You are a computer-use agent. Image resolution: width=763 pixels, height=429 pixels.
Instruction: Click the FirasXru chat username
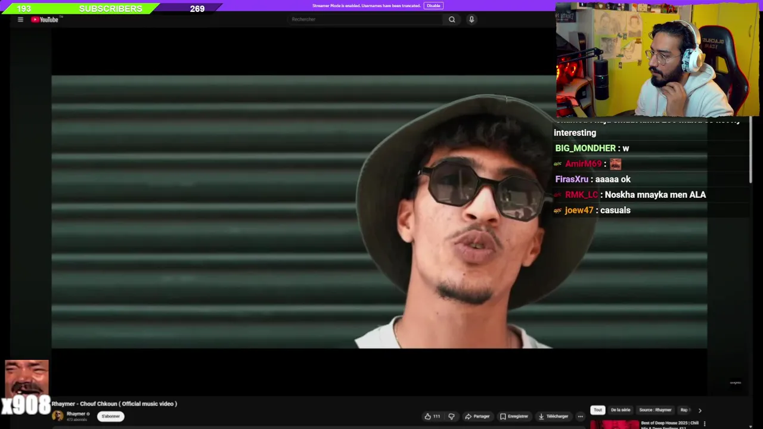pos(572,179)
